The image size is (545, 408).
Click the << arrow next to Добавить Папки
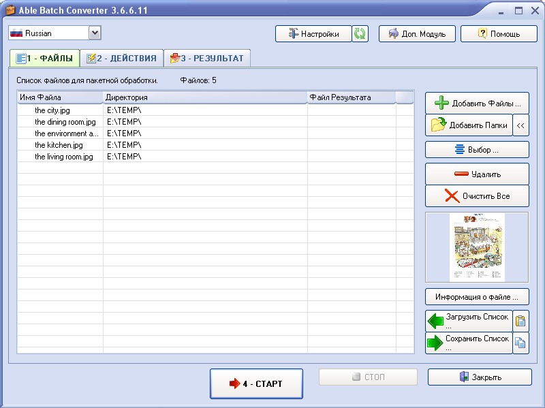click(520, 125)
